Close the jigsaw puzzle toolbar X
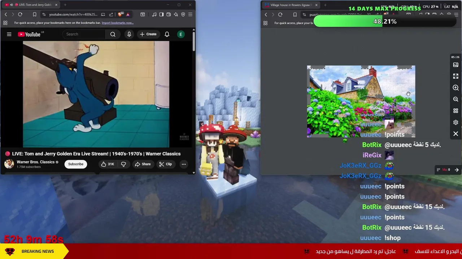This screenshot has height=259, width=462. (456, 134)
